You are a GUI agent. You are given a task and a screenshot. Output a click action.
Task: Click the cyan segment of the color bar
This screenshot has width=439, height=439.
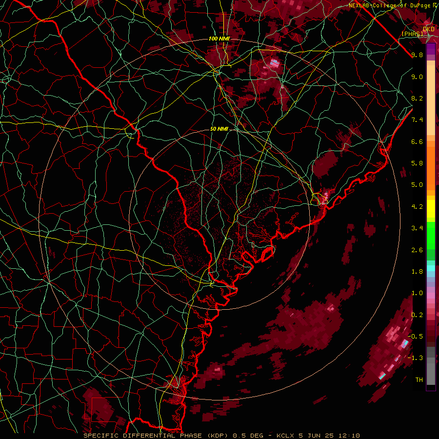pyautogui.click(x=431, y=268)
